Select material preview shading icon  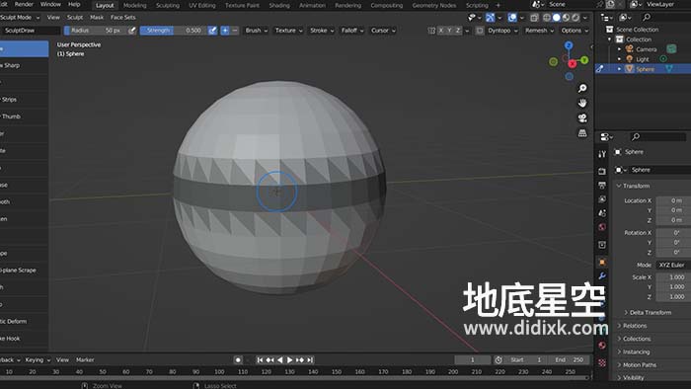pos(566,18)
